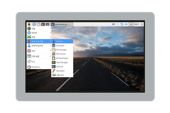The height and width of the screenshot is (113, 170).
Task: Switch to the pi@raspberrypi terminal window button
Action: click(62, 25)
